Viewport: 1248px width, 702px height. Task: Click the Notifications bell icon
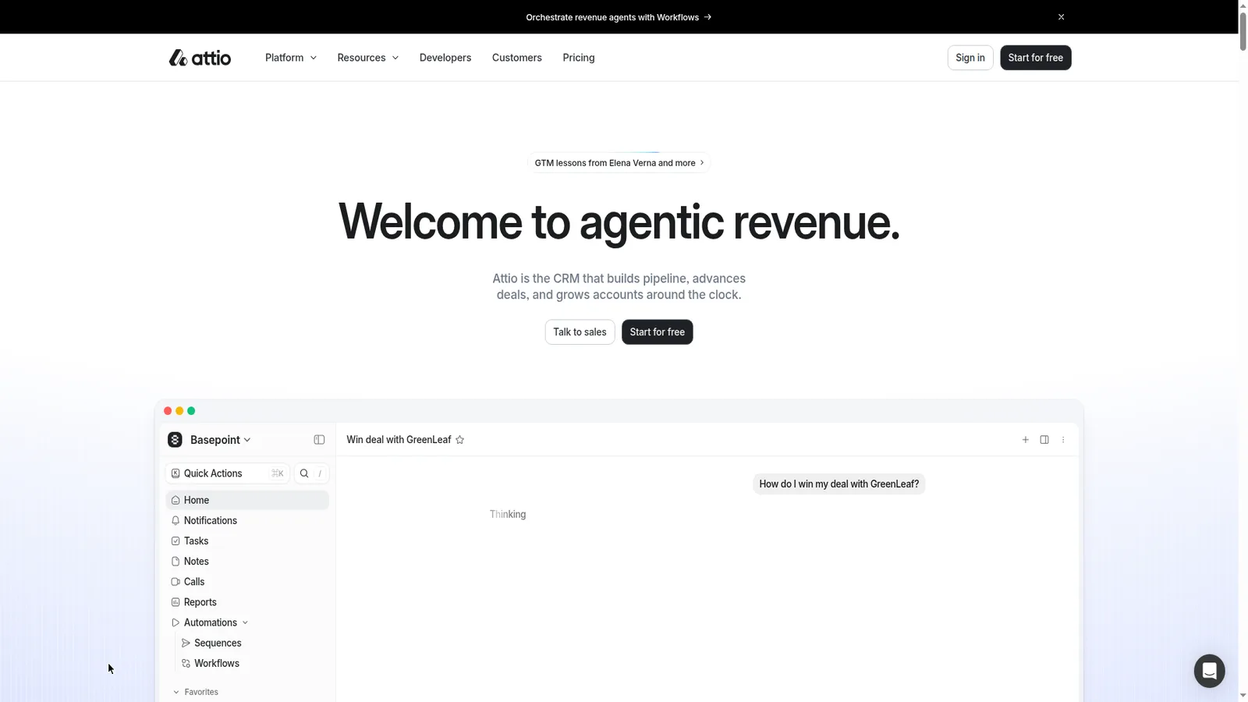tap(175, 520)
